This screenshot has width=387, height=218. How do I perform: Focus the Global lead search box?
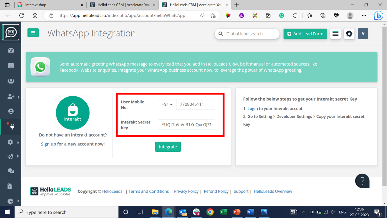click(x=247, y=34)
